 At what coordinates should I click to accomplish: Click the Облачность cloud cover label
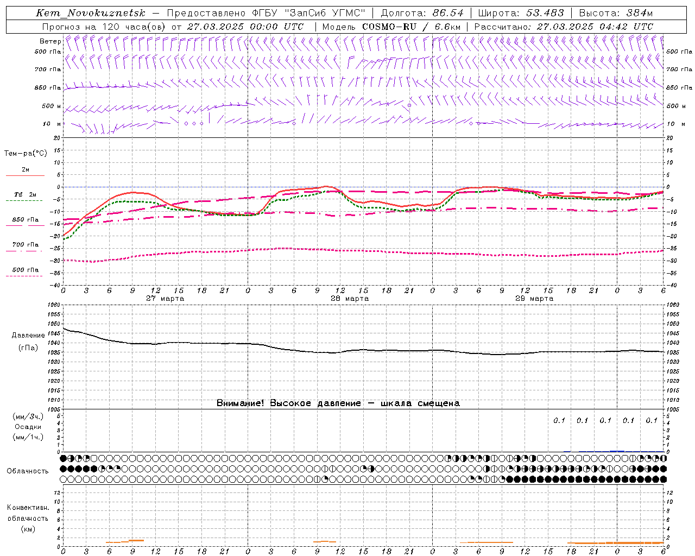(28, 471)
